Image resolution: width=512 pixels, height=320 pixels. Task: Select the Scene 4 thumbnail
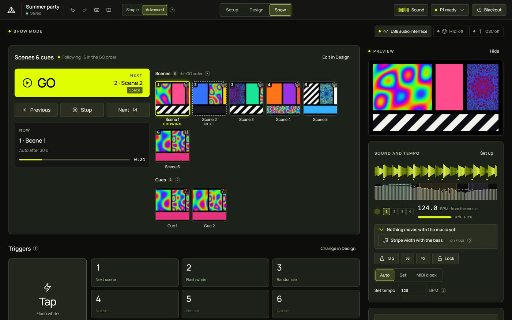point(283,98)
